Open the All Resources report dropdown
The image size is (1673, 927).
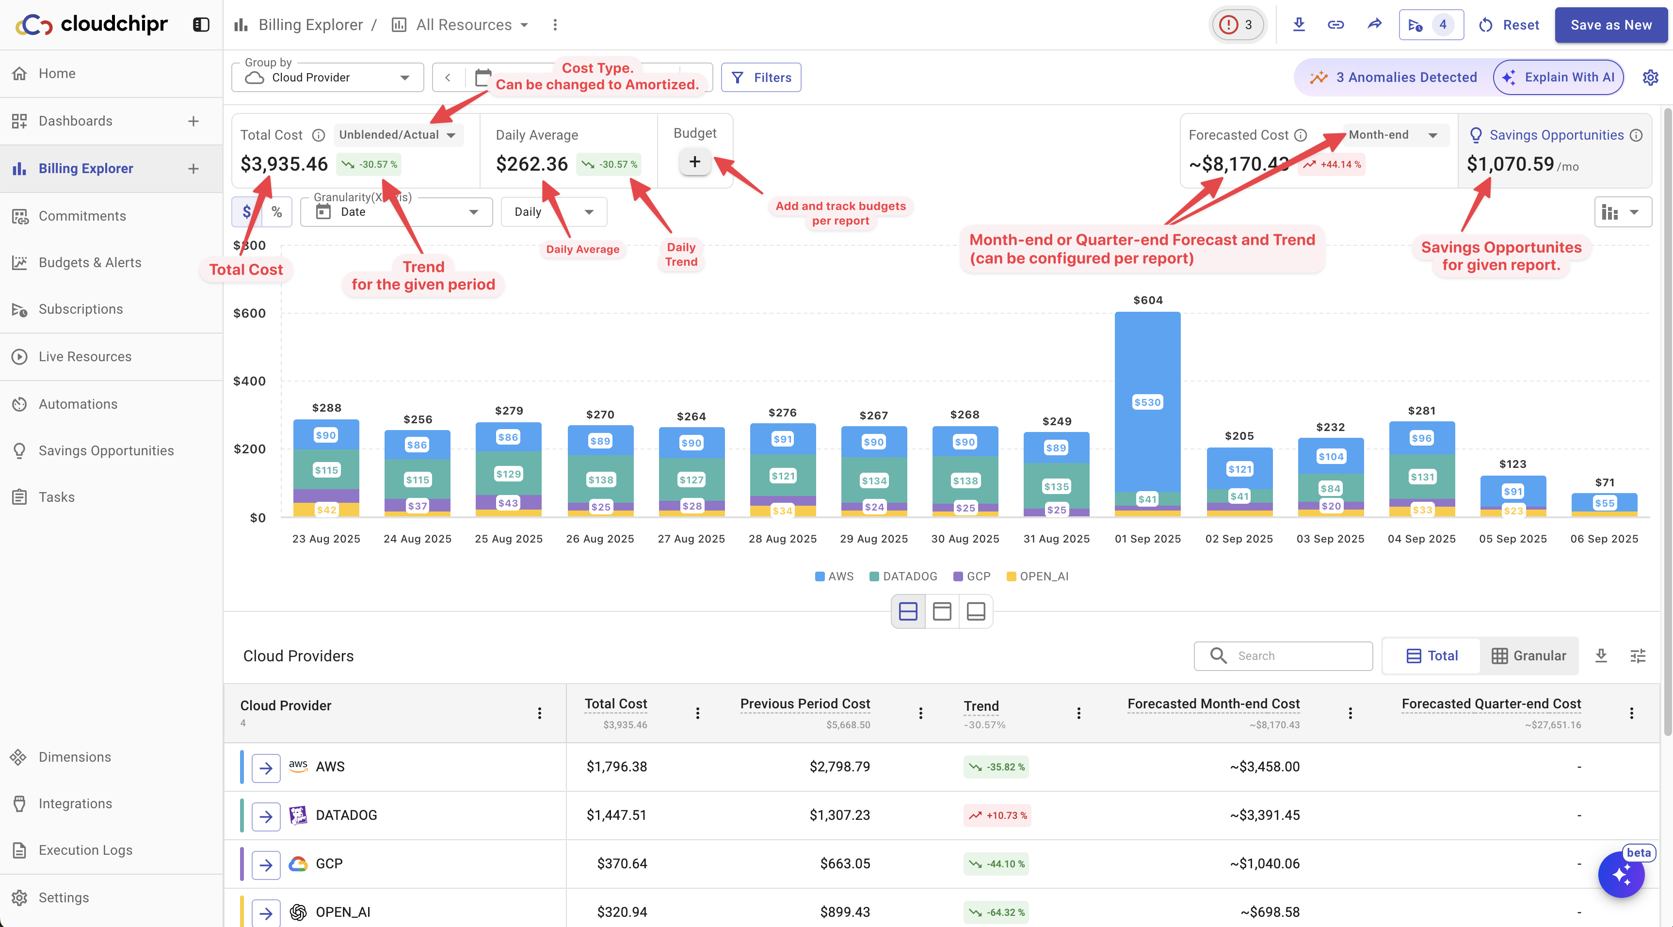(x=461, y=25)
